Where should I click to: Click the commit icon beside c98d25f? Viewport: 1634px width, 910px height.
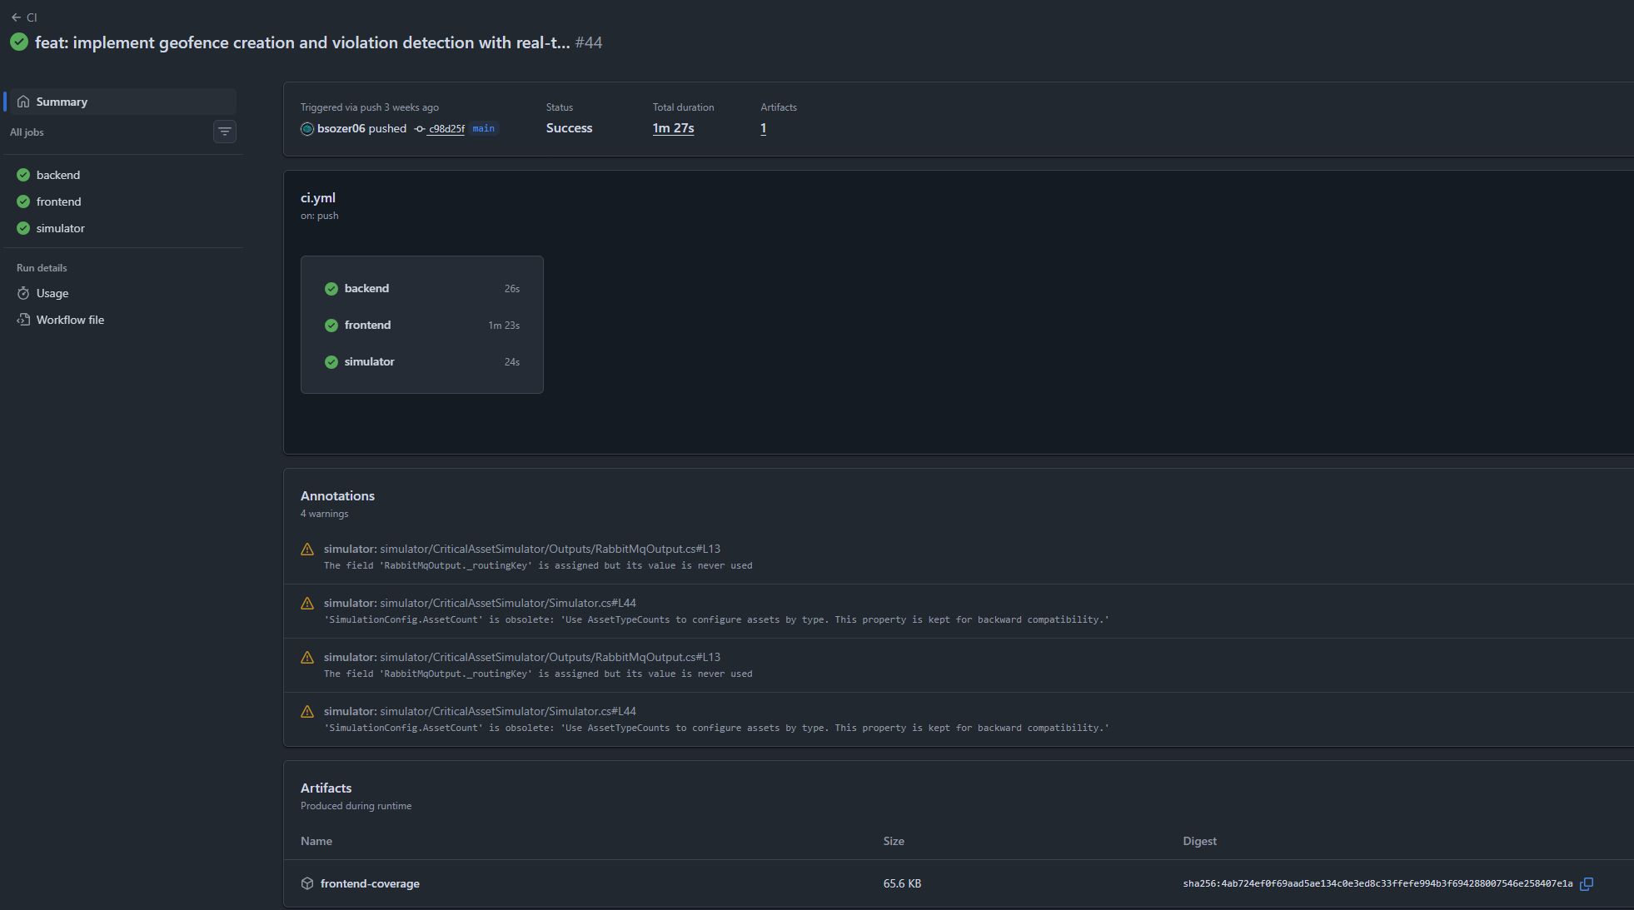[x=420, y=129]
